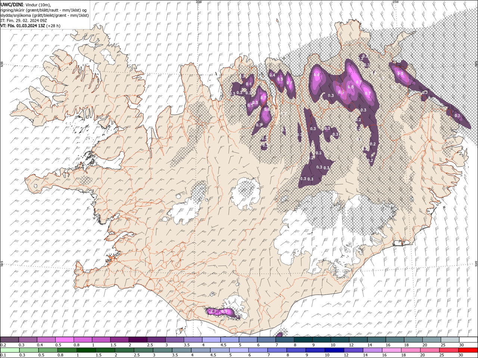Image resolution: width=478 pixels, height=358 pixels.
Task: Click the 20W longitude label at top
Action: pos(199,2)
